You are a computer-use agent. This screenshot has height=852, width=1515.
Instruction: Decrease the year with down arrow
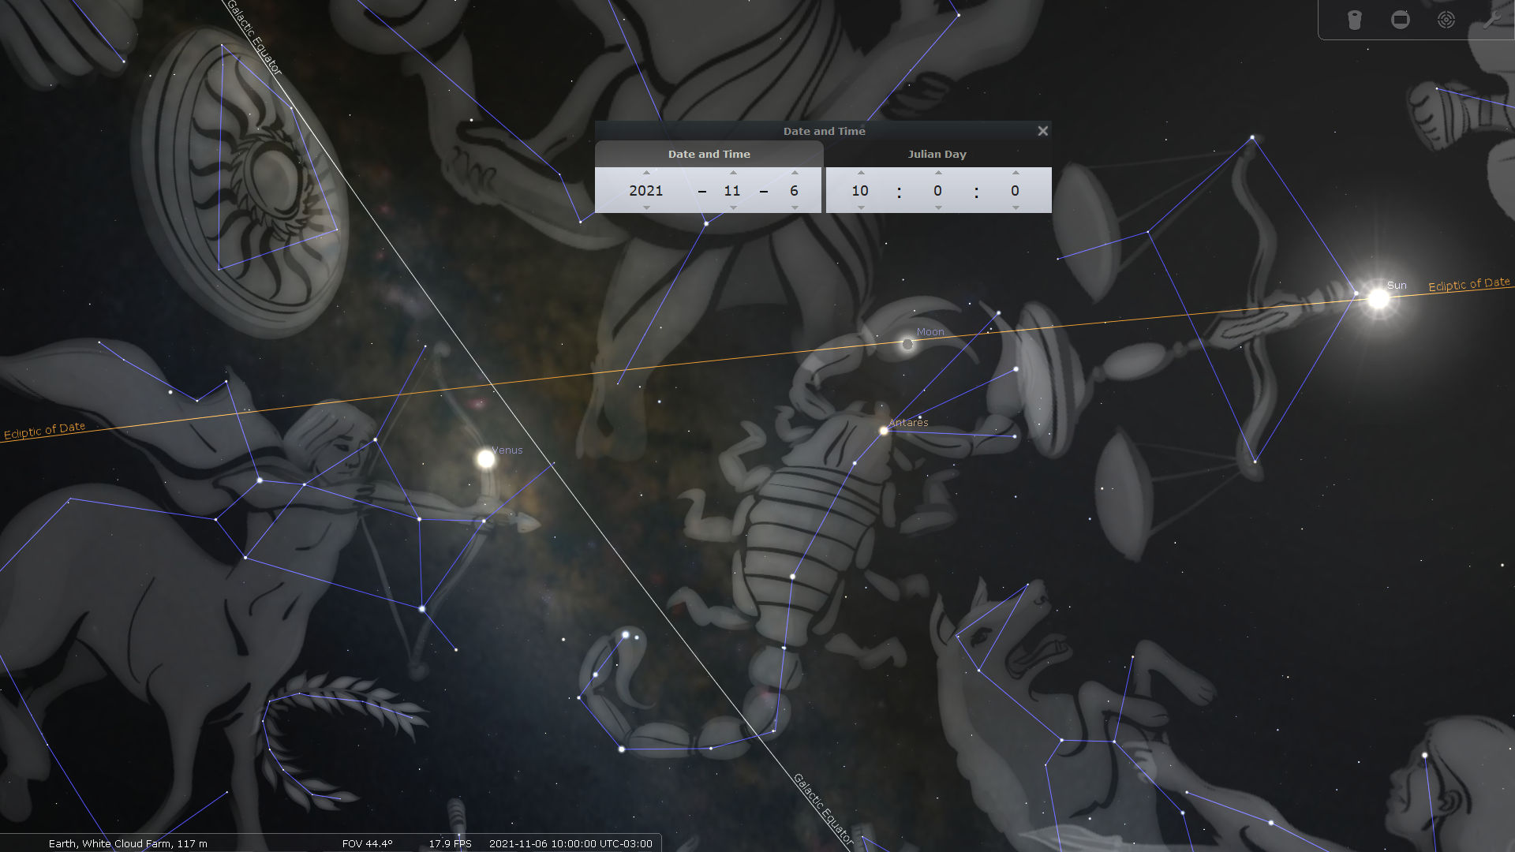(x=646, y=207)
